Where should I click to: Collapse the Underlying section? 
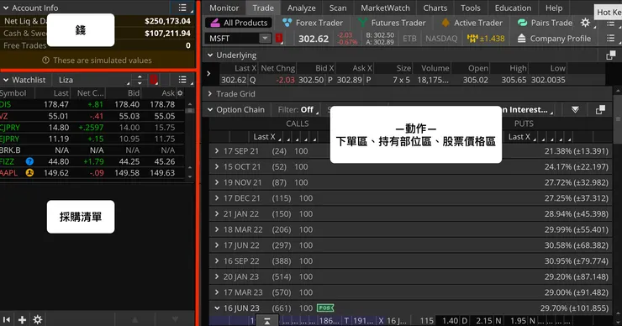pyautogui.click(x=210, y=55)
